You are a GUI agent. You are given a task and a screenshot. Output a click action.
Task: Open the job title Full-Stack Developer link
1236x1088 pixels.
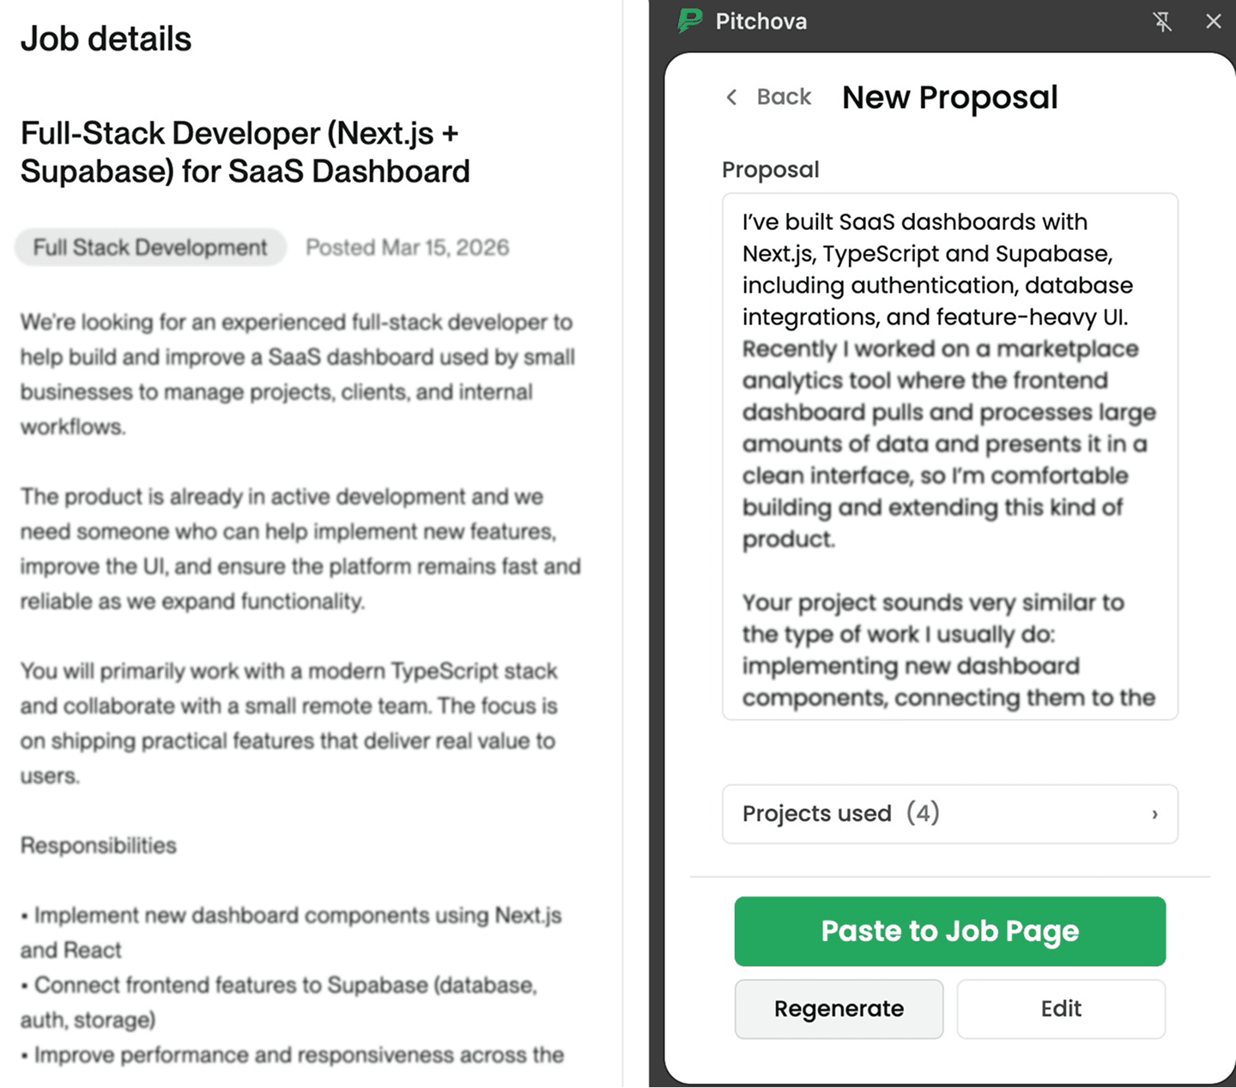(x=244, y=152)
